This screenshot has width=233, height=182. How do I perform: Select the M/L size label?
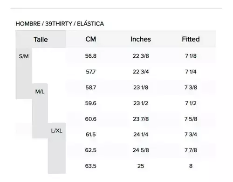click(40, 92)
